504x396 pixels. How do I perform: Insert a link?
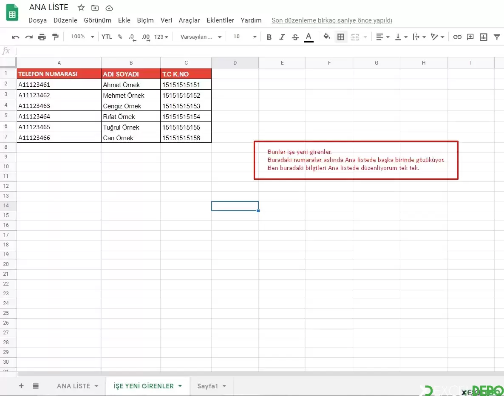pos(457,37)
